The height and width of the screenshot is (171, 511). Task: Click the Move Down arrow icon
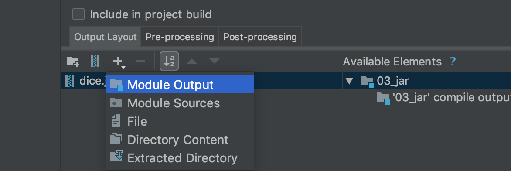(215, 61)
